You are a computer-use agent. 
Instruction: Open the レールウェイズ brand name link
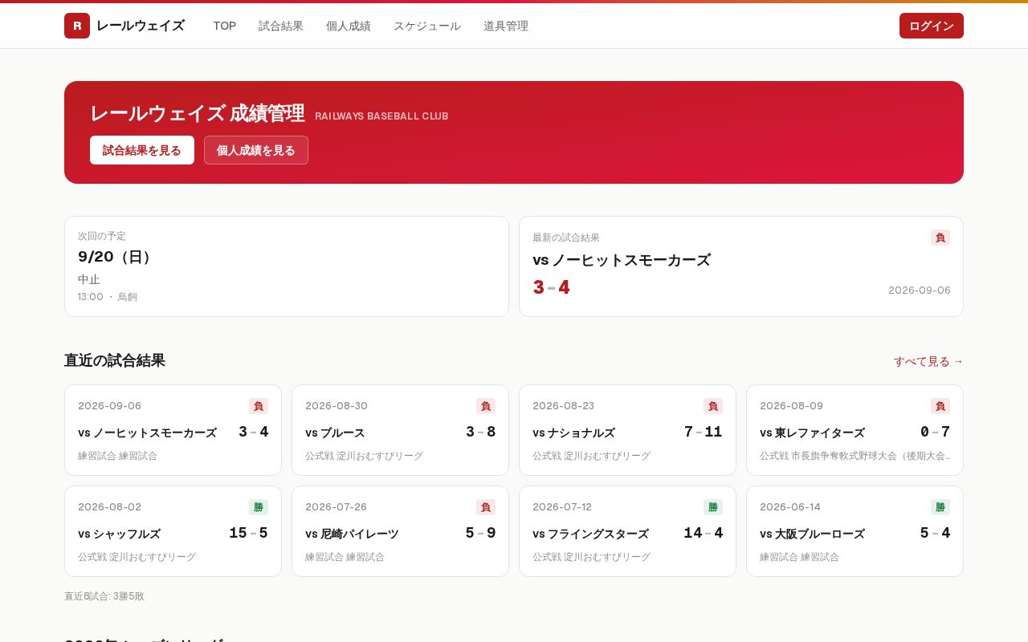pyautogui.click(x=141, y=26)
